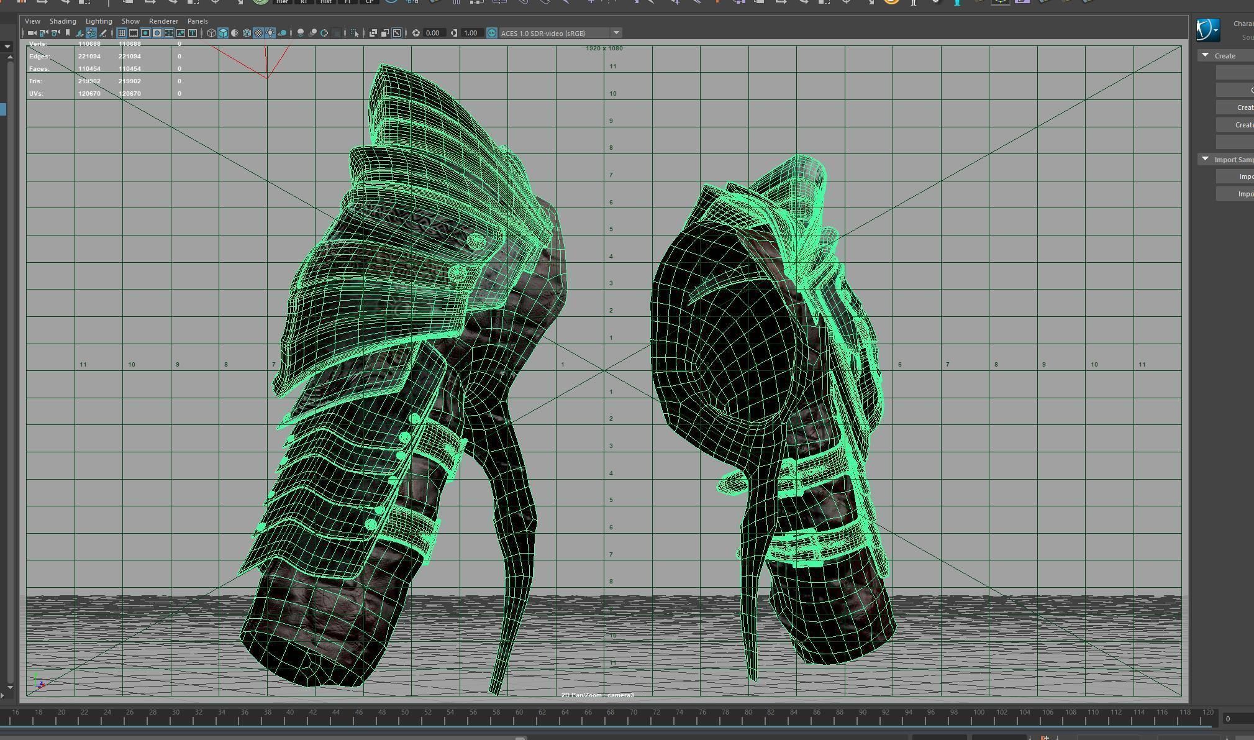The image size is (1254, 740).
Task: Toggle X-Ray Active Components icon
Action: [385, 33]
